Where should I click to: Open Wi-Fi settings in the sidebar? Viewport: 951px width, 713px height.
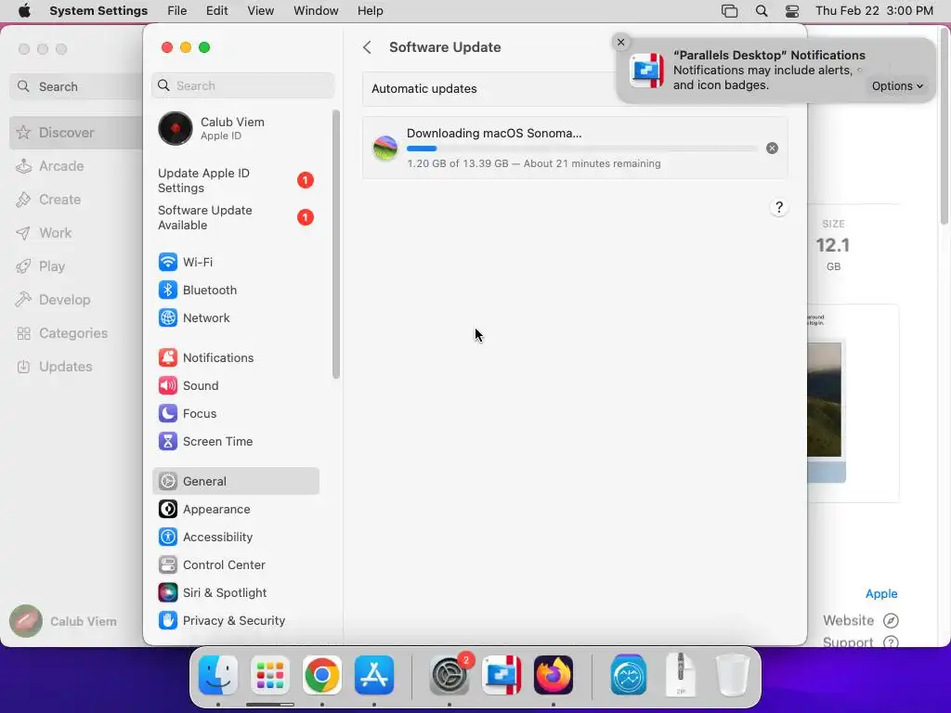235,262
